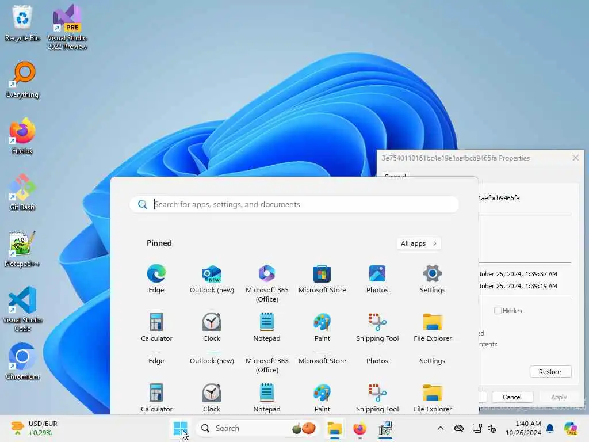This screenshot has width=589, height=442.
Task: Open the Copilot preview icon on taskbar
Action: [571, 428]
